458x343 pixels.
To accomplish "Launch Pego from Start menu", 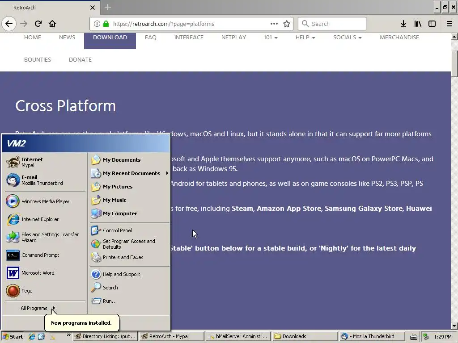I will (45, 291).
